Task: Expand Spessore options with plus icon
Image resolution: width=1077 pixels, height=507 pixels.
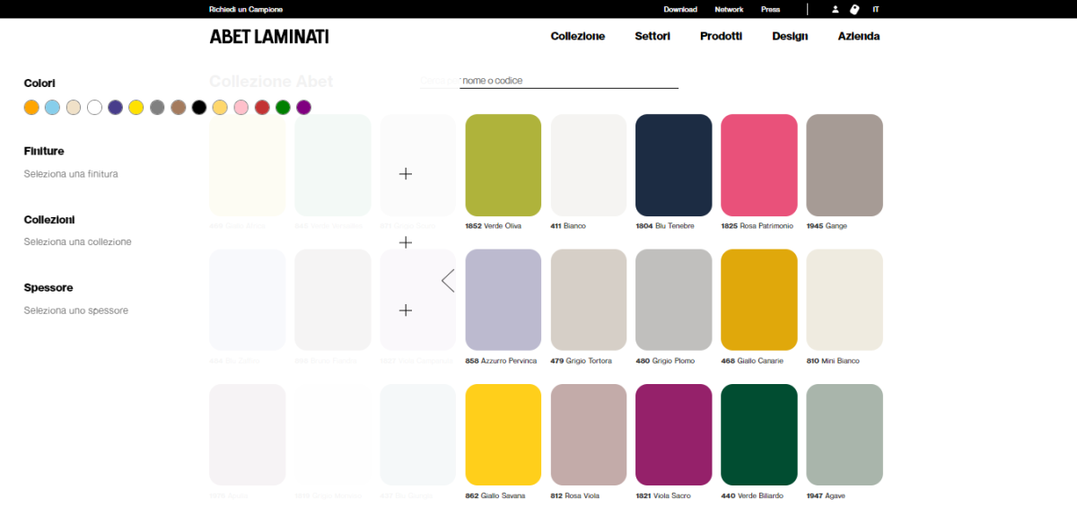Action: [x=406, y=310]
